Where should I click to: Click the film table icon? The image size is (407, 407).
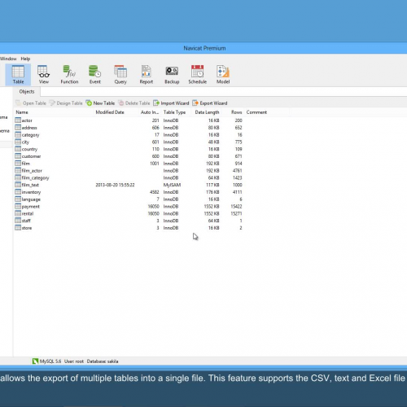tap(18, 163)
